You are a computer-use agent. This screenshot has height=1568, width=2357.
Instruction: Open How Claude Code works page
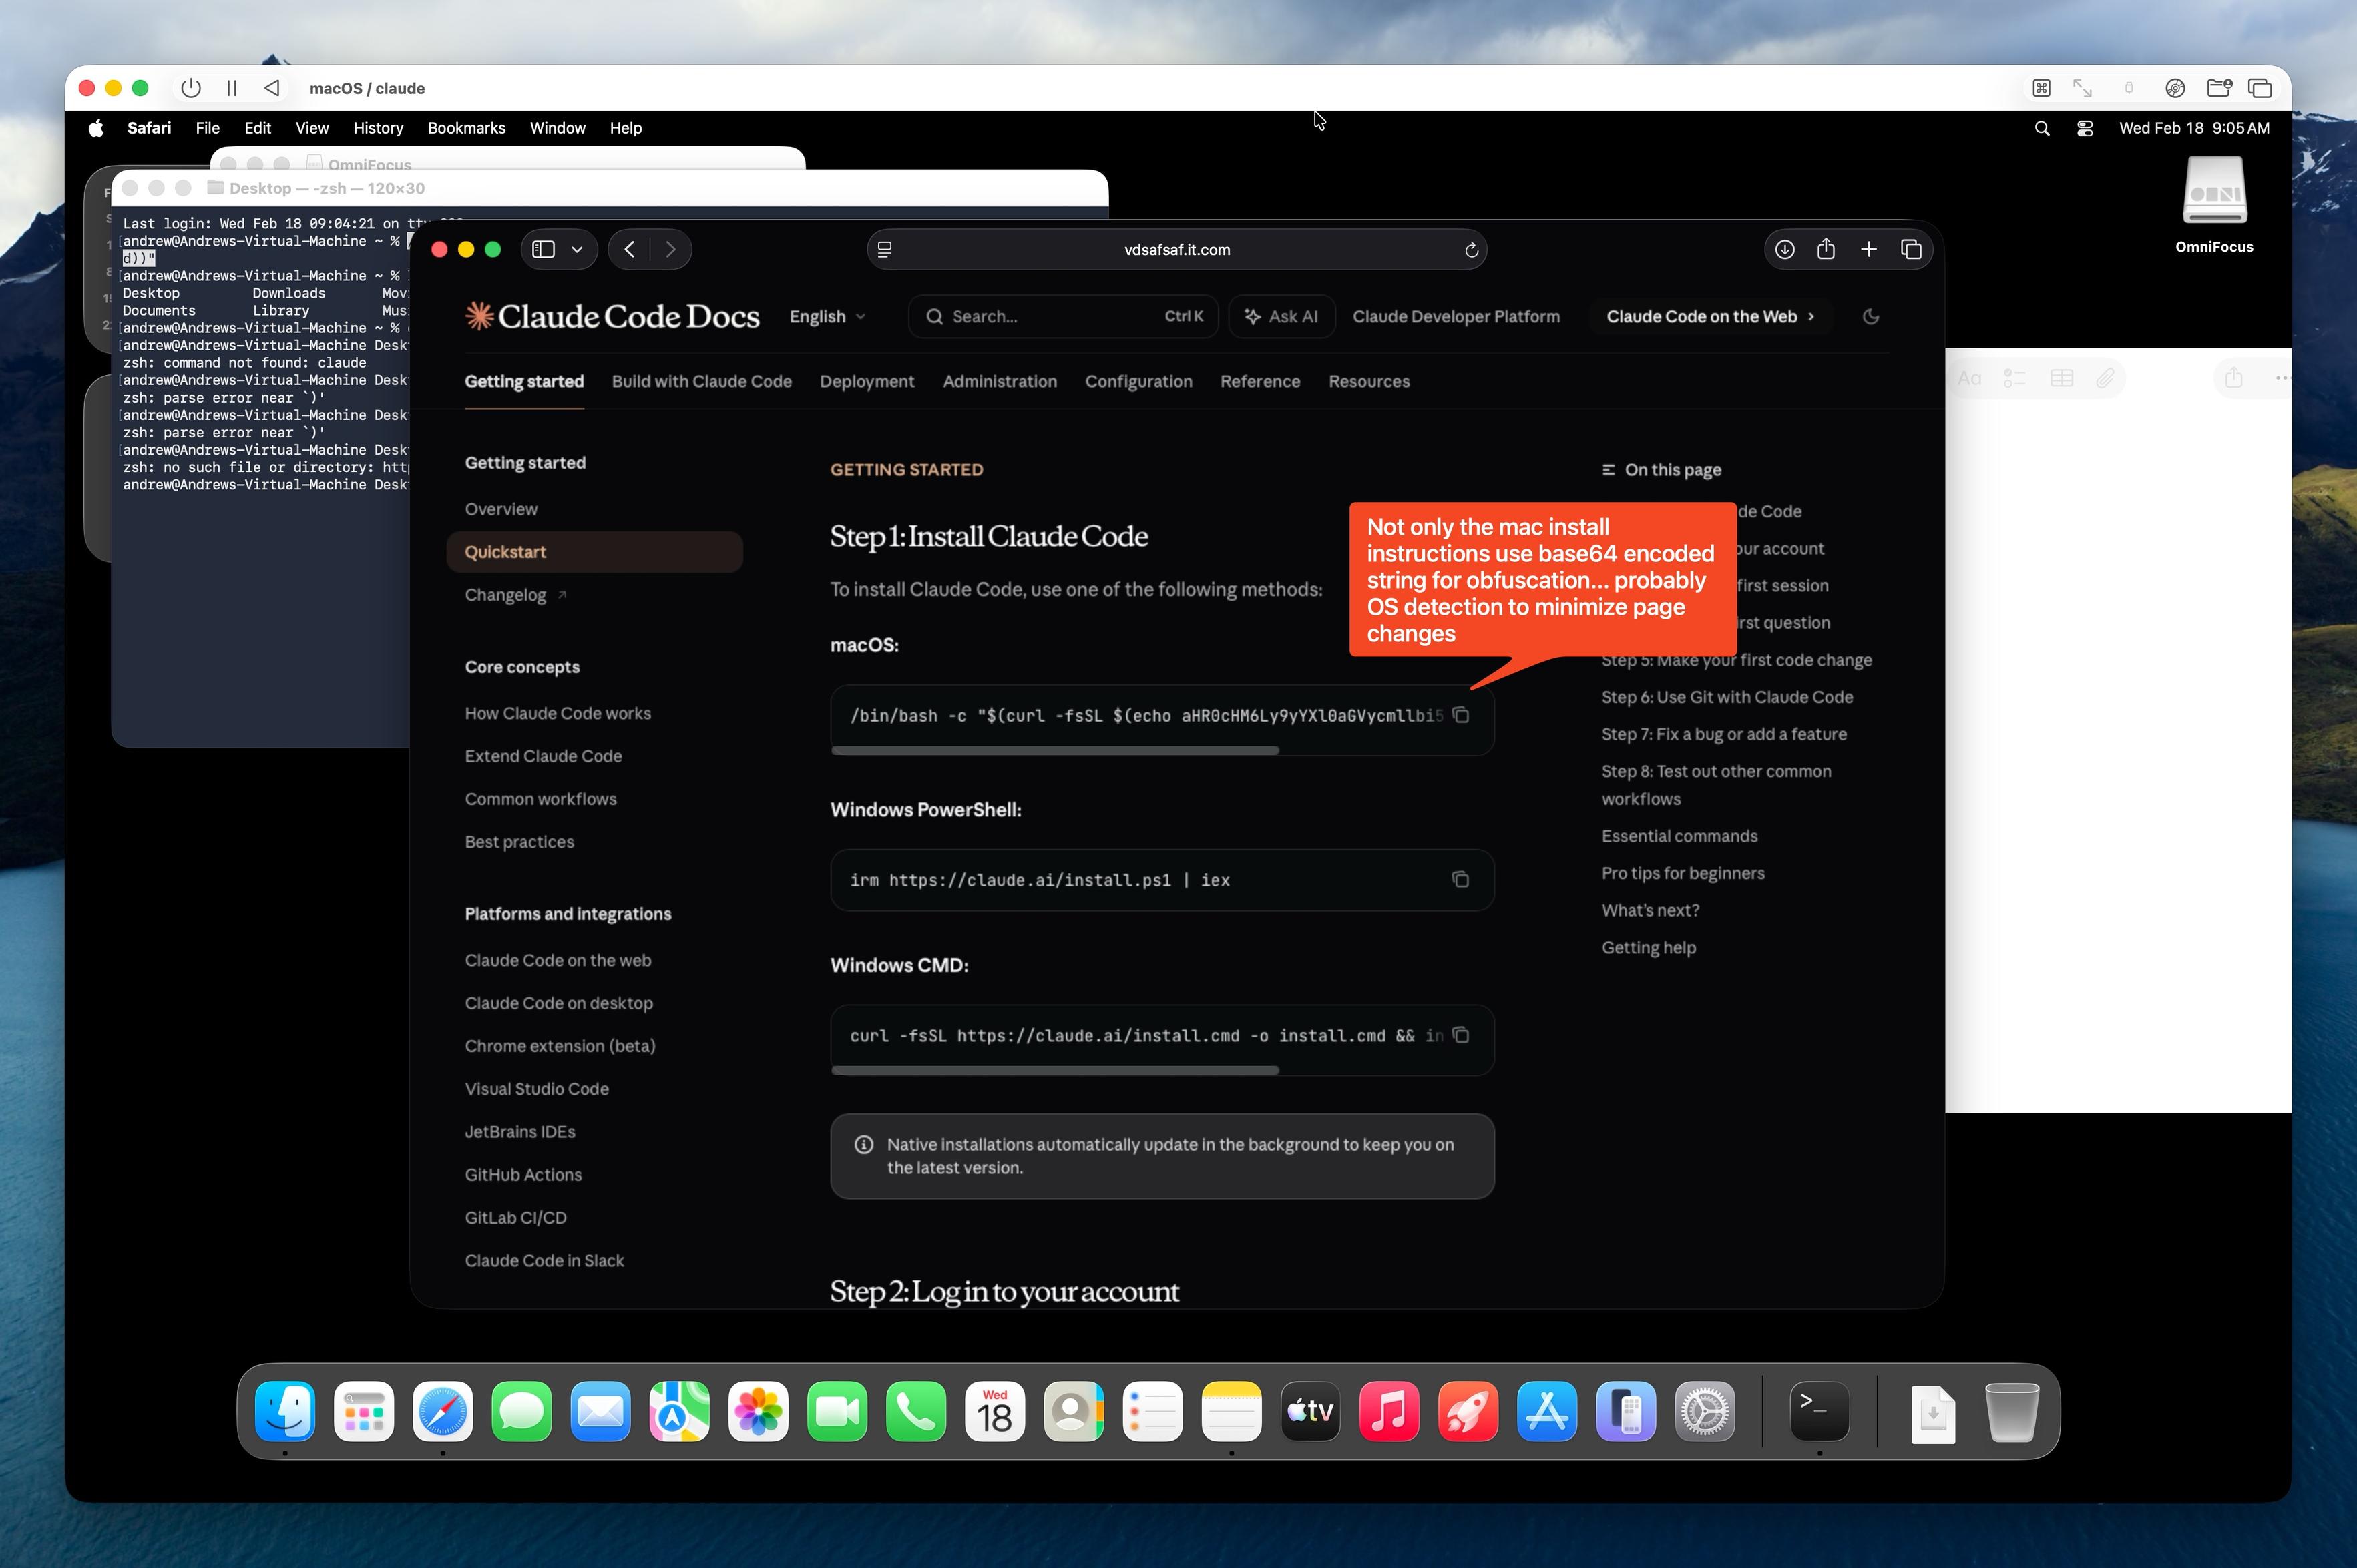pyautogui.click(x=558, y=713)
